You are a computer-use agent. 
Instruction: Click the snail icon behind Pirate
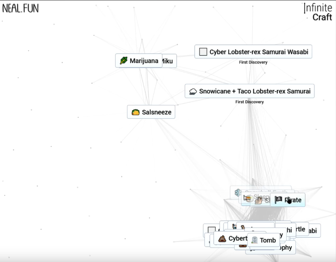259,201
